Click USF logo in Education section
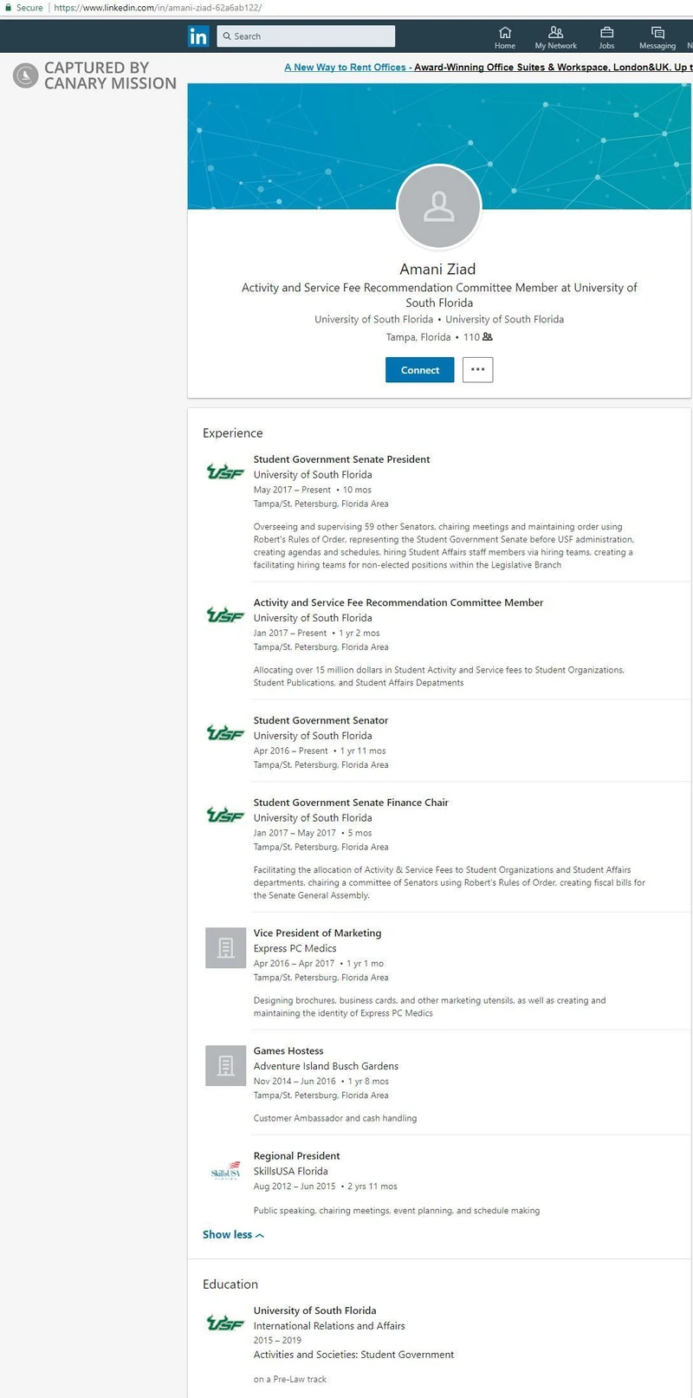 [225, 1323]
